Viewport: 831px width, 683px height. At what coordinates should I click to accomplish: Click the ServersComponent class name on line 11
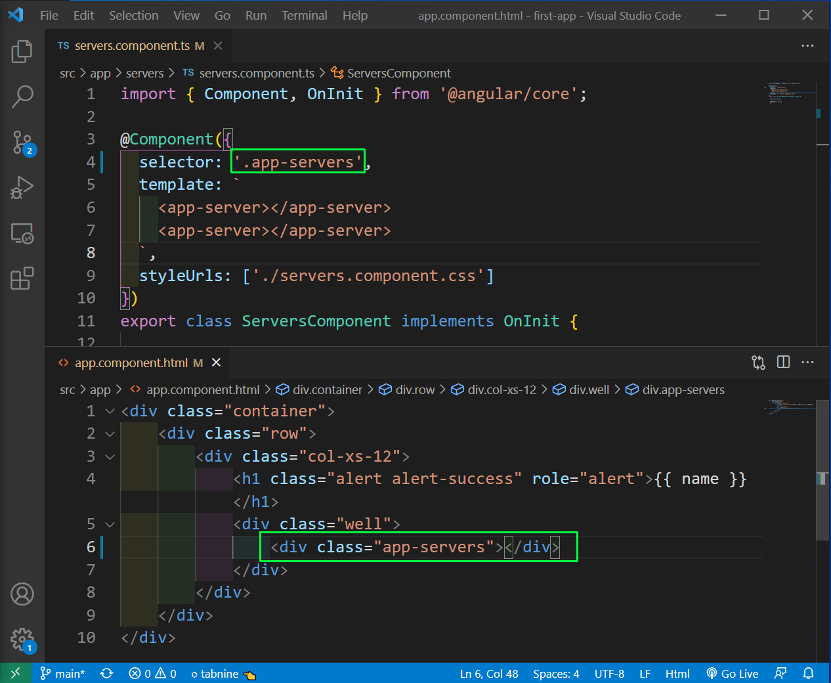316,321
